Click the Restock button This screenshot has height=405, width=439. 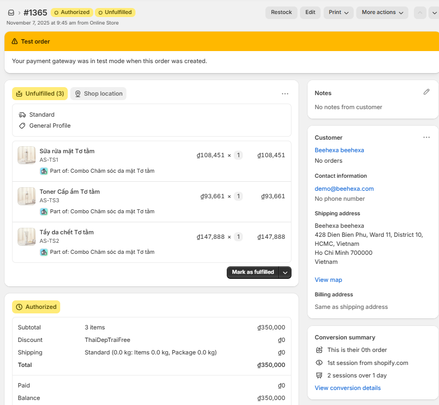(281, 13)
